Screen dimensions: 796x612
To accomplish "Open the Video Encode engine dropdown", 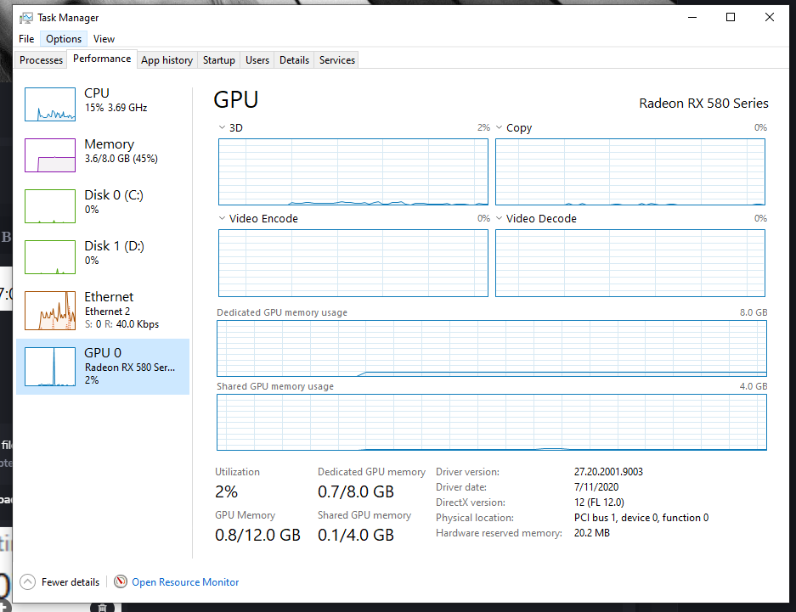I will 223,219.
